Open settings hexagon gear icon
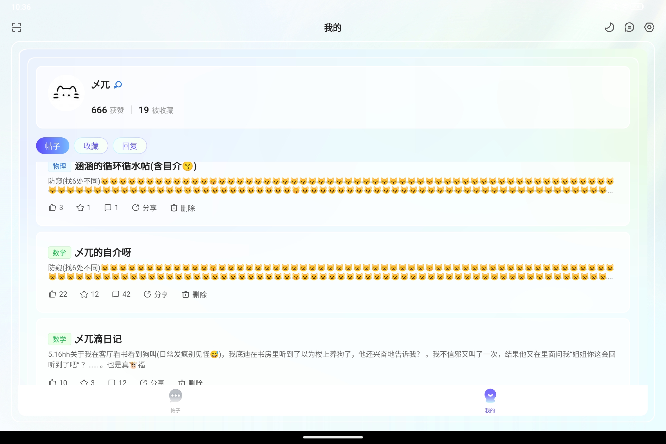The width and height of the screenshot is (666, 444). click(649, 27)
